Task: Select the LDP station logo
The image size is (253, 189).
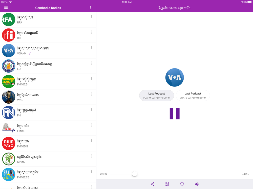Action: (x=9, y=66)
